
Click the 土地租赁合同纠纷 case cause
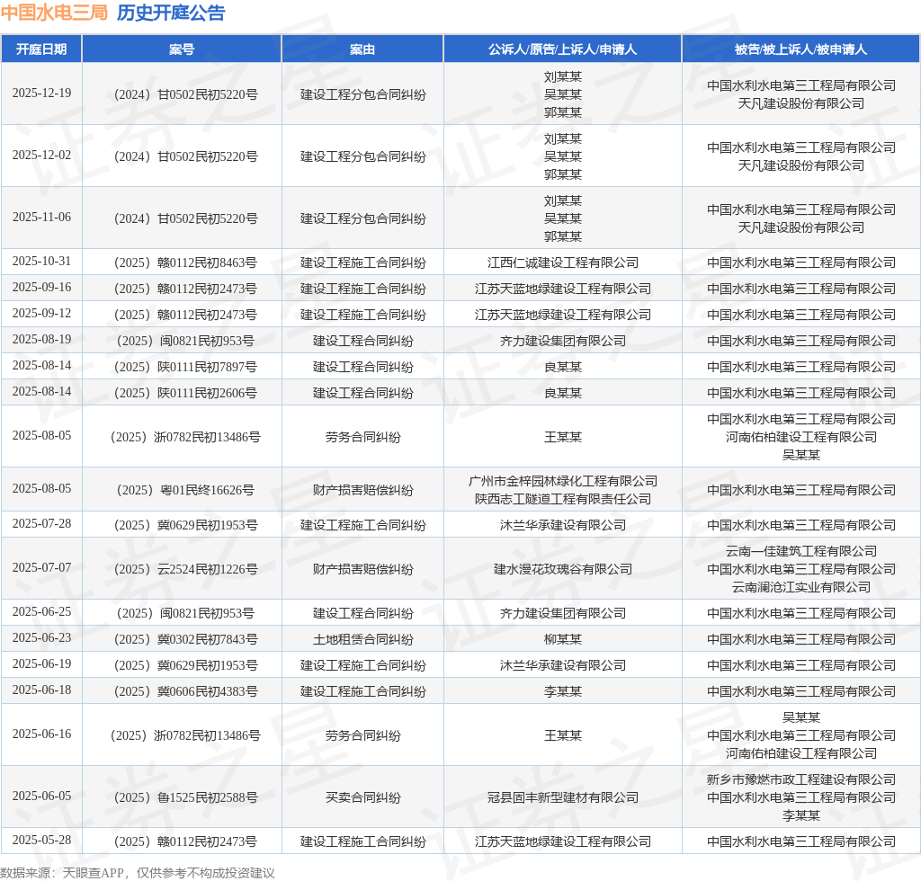click(x=363, y=639)
